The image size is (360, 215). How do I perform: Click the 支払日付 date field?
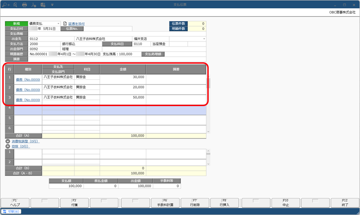click(44, 29)
